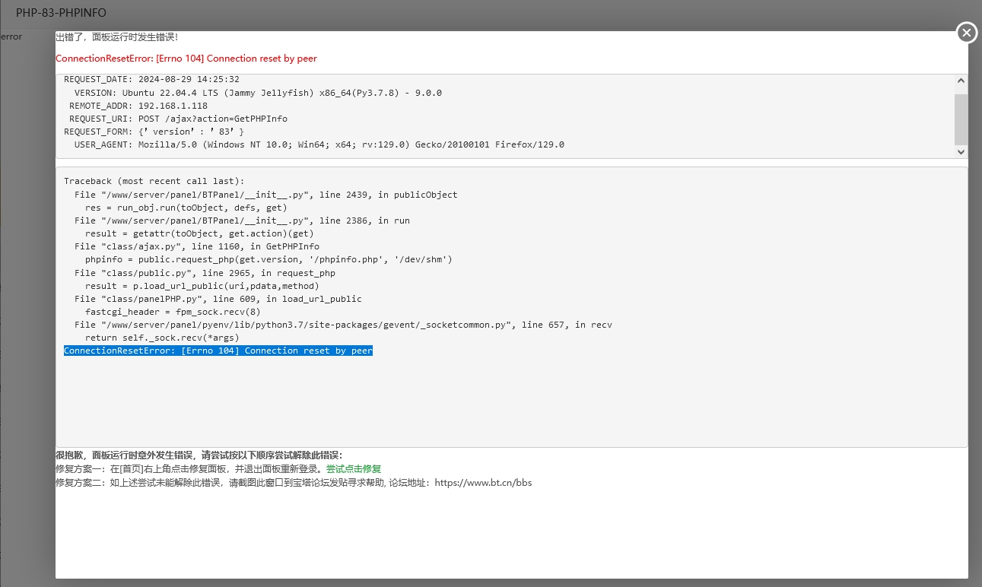The width and height of the screenshot is (982, 587).
Task: Click the class/ajax.py line 1160 entry
Action: tap(197, 246)
